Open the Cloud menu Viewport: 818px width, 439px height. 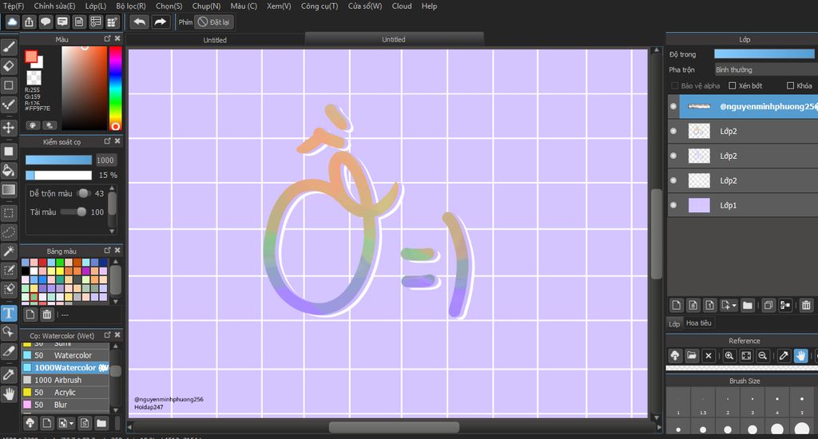tap(402, 6)
